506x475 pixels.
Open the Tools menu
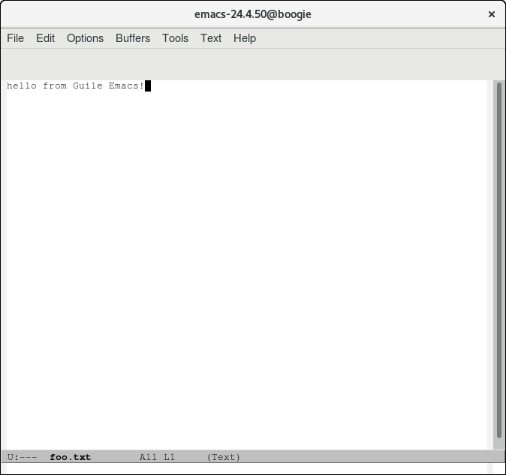pos(175,38)
